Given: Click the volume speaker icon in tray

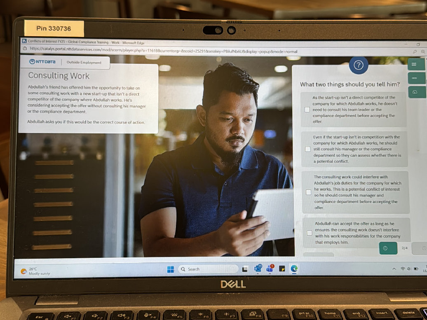Looking at the screenshot, I should [x=408, y=269].
